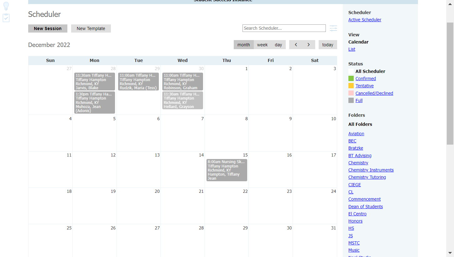Click the gray Full swatch

click(x=351, y=100)
